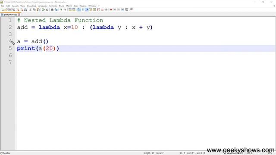Click the Close document toolbar icon
Image resolution: width=276 pixels, height=155 pixels.
(18, 9)
